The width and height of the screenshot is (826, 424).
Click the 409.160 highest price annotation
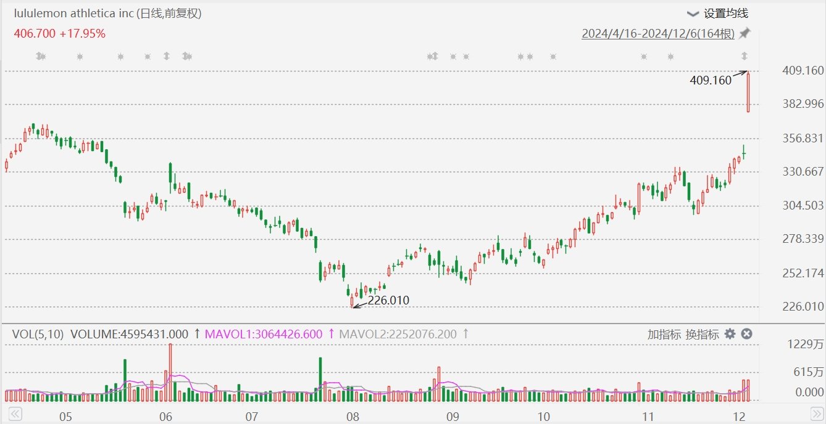[710, 80]
